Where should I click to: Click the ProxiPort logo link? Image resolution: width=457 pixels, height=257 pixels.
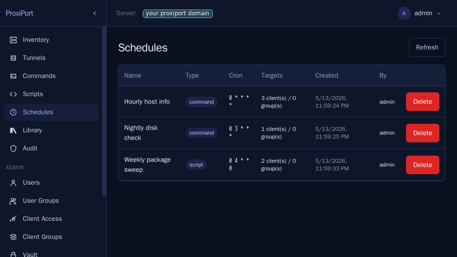coord(20,13)
